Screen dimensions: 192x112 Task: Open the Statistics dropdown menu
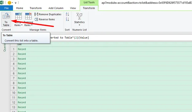tap(79, 19)
